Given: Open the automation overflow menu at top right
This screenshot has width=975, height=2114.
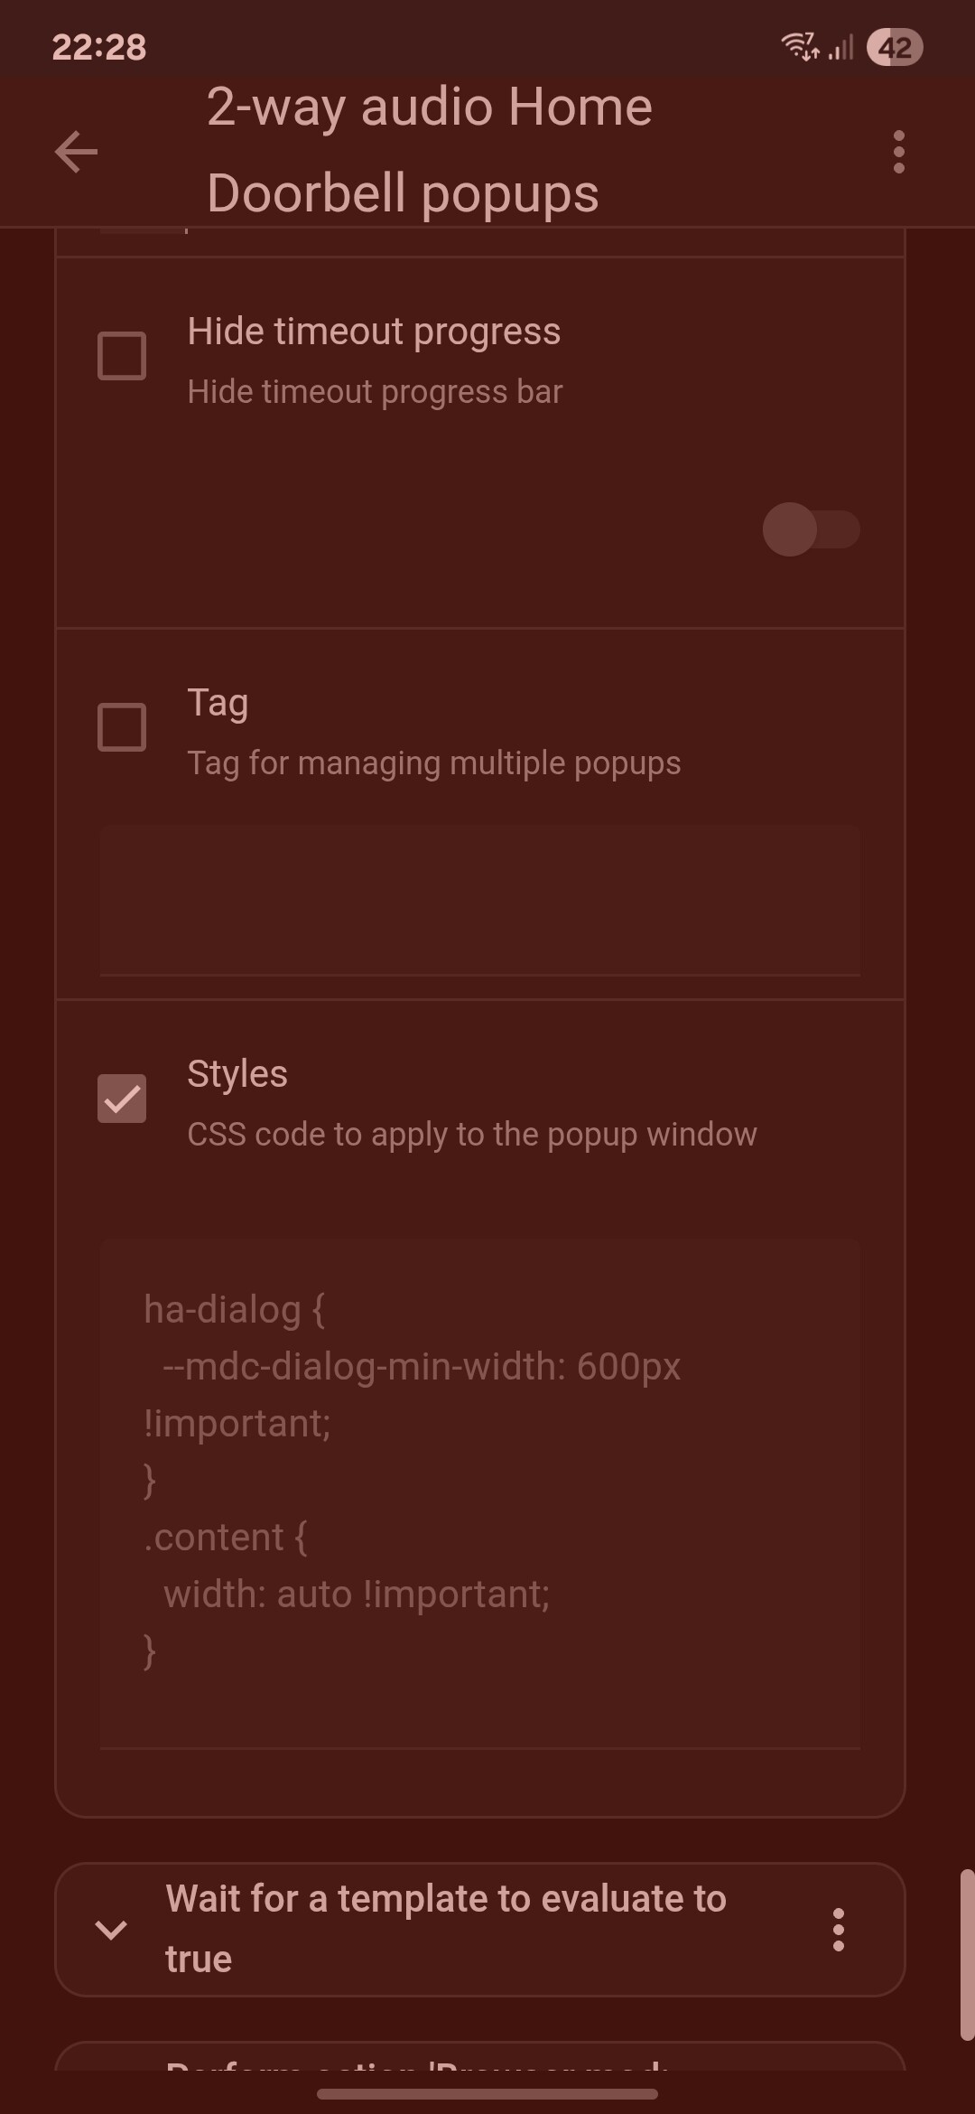Looking at the screenshot, I should click(898, 152).
